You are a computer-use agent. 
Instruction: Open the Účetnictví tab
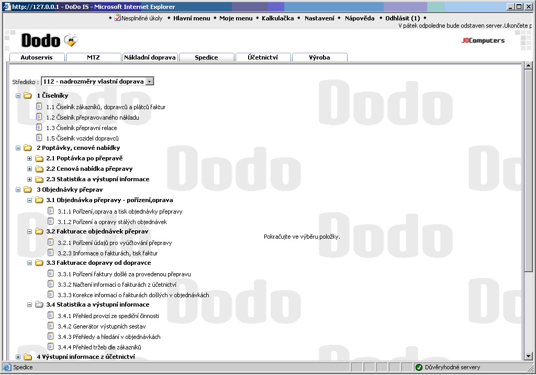[263, 57]
